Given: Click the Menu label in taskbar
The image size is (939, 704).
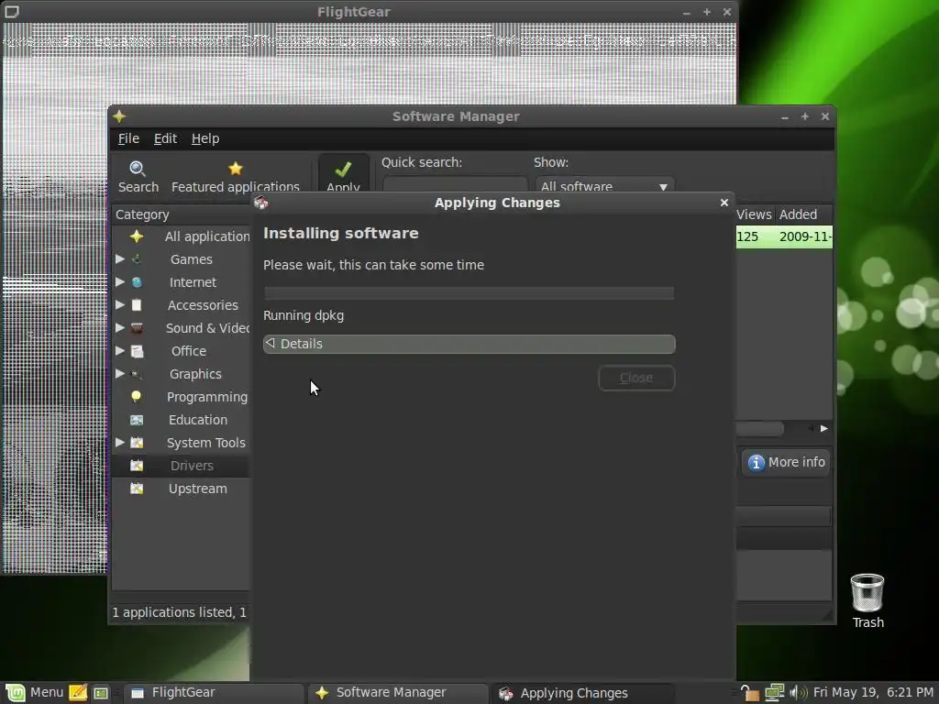Looking at the screenshot, I should tap(47, 693).
